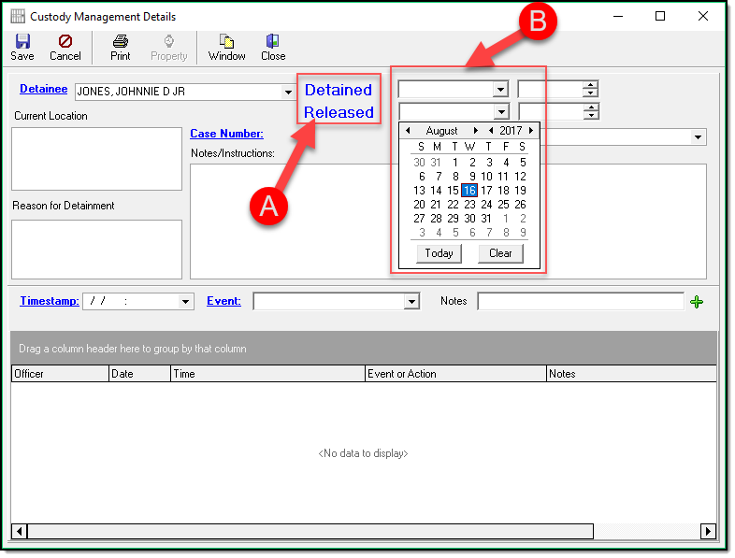Click the green plus add event icon
735x558 pixels.
click(696, 301)
